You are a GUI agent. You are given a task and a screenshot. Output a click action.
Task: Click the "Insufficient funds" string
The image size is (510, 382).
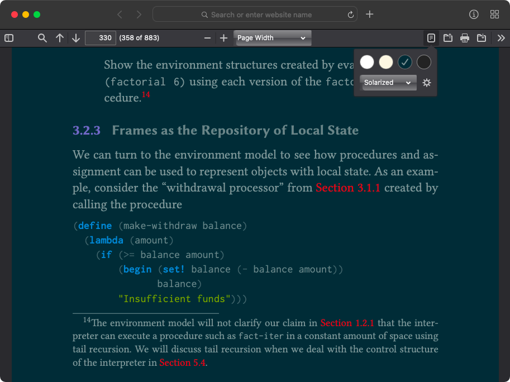[x=174, y=299]
